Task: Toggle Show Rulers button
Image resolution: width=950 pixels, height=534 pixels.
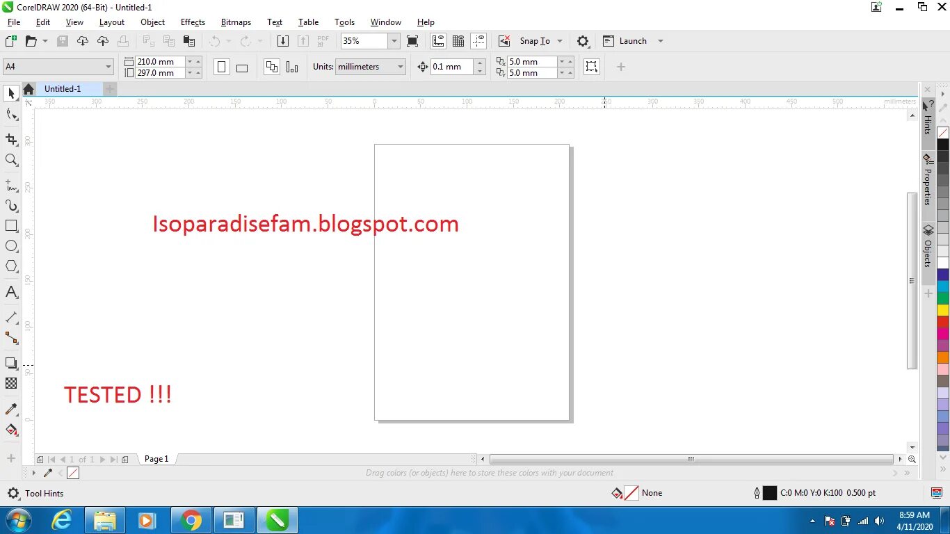Action: coord(438,41)
